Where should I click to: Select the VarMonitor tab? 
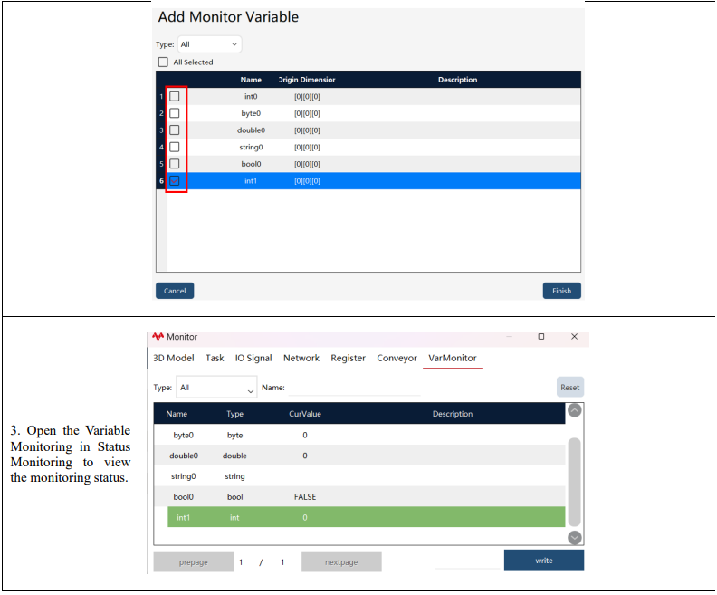pyautogui.click(x=453, y=358)
